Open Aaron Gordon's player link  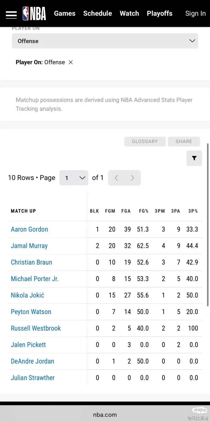[x=29, y=229]
